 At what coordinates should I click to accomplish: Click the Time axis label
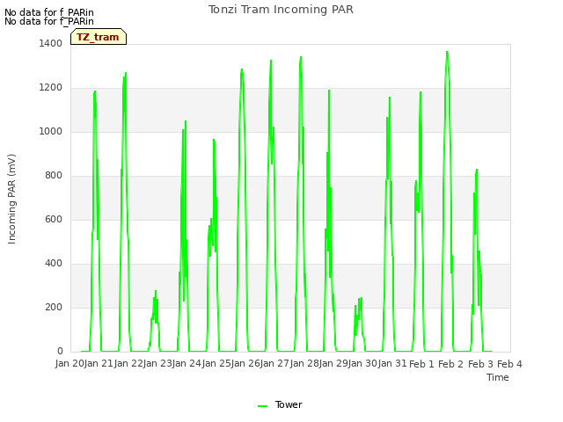(497, 377)
